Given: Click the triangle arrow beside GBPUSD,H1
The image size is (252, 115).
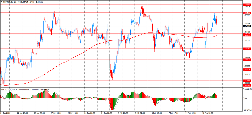Looking at the screenshot, I should coord(2,2).
